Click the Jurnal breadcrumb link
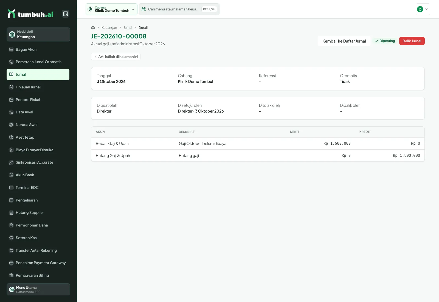The image size is (439, 302). click(x=128, y=28)
